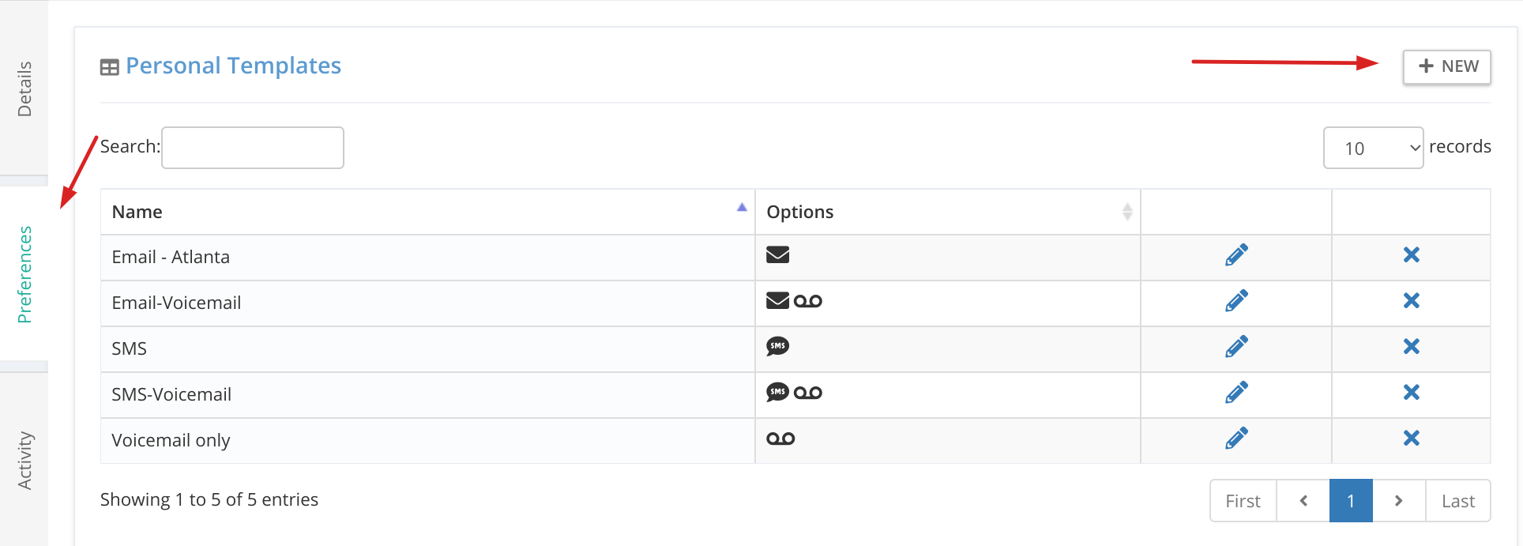This screenshot has height=546, width=1523.
Task: Switch to the Details tab
Action: pyautogui.click(x=24, y=88)
